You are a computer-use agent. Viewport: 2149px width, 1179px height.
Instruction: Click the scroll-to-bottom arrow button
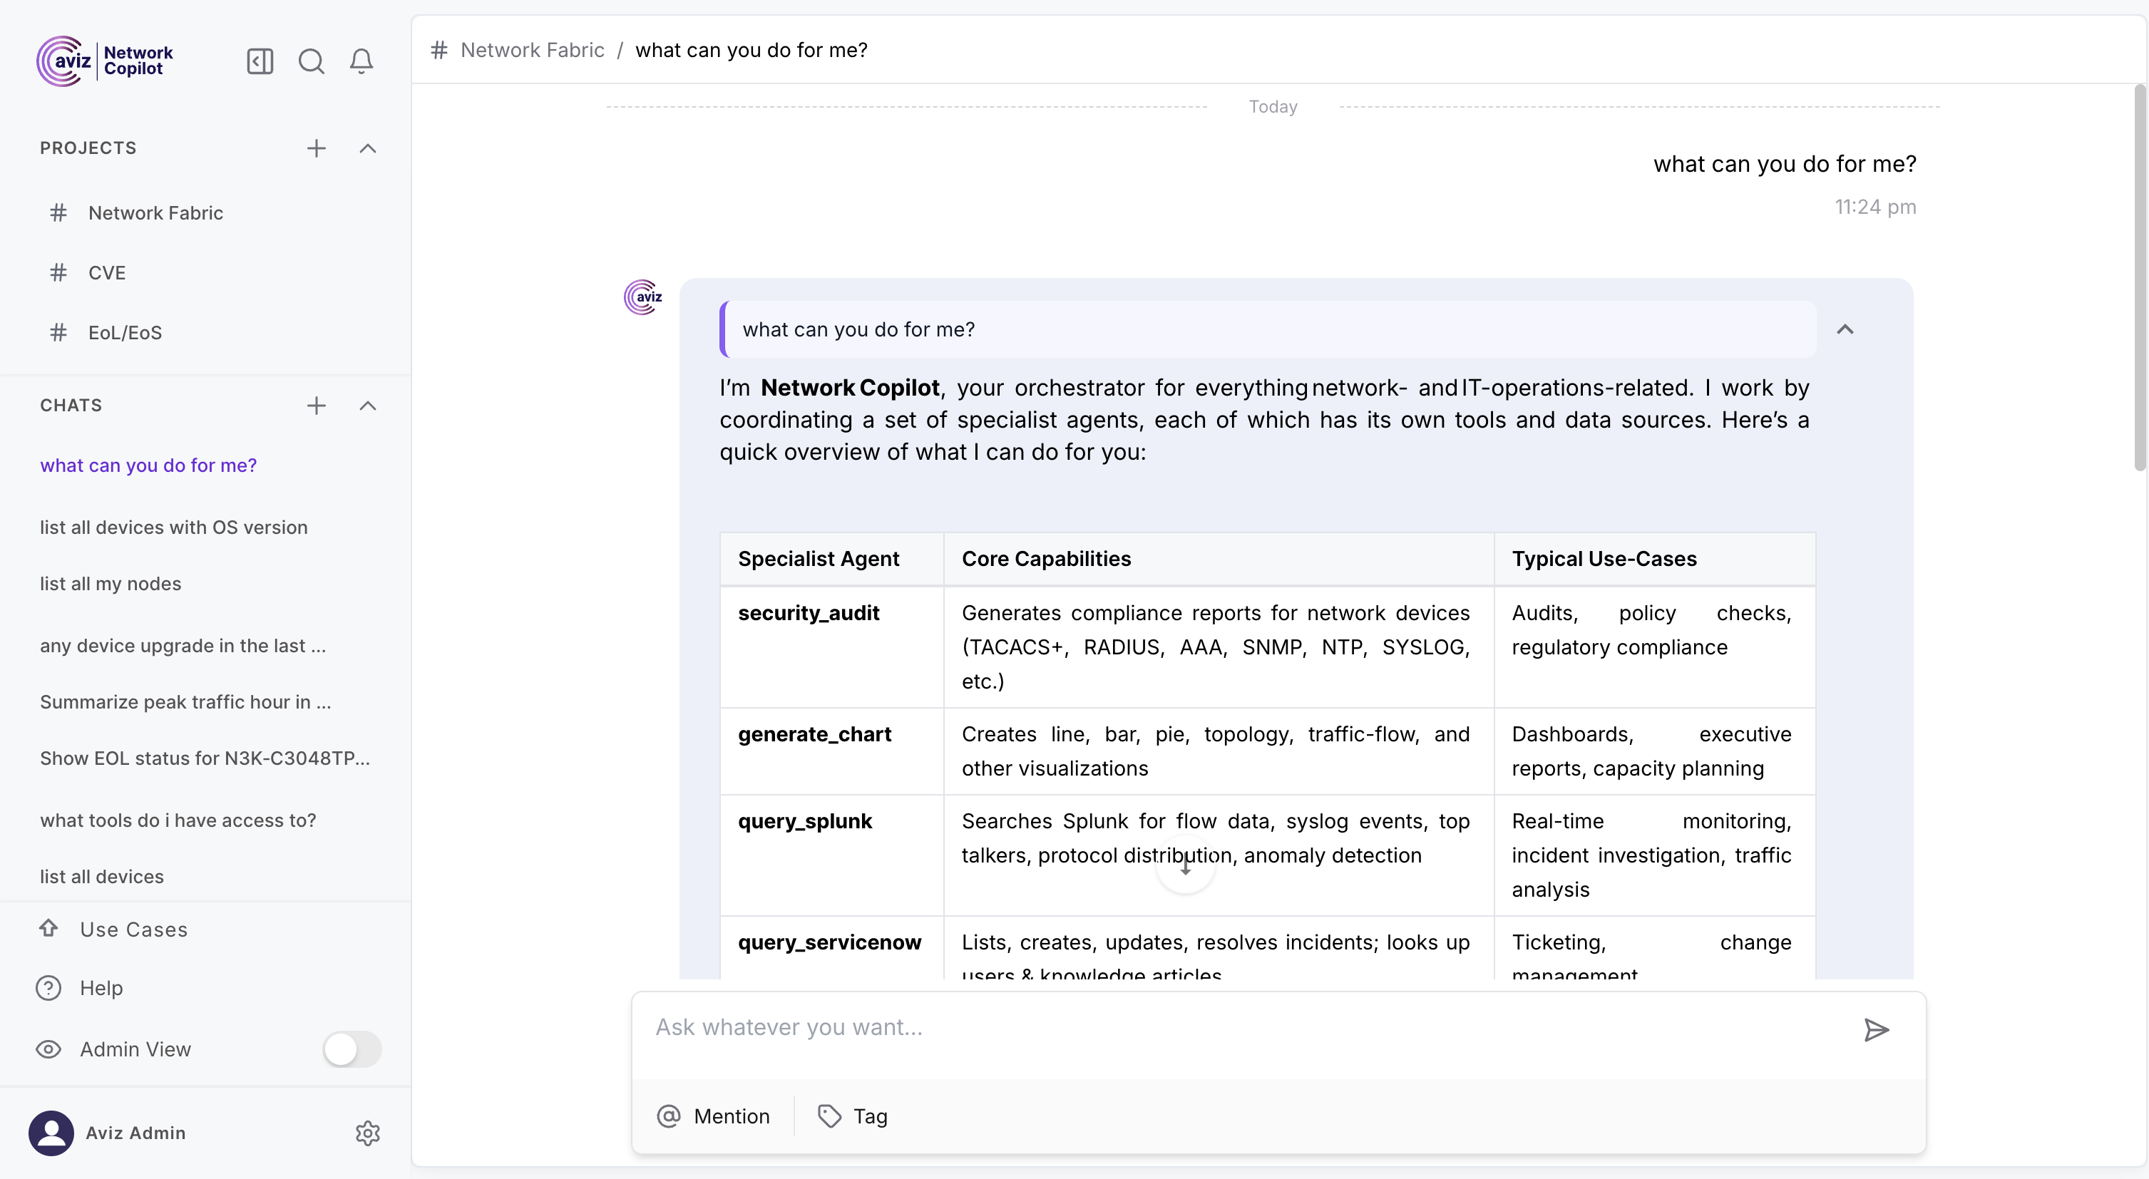[1184, 866]
